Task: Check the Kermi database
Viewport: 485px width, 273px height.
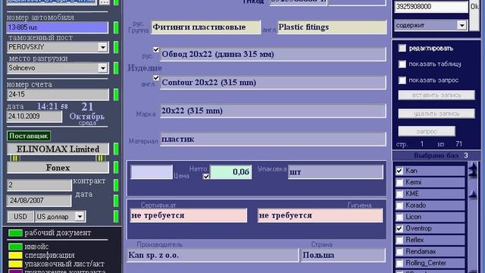Action: pyautogui.click(x=399, y=182)
